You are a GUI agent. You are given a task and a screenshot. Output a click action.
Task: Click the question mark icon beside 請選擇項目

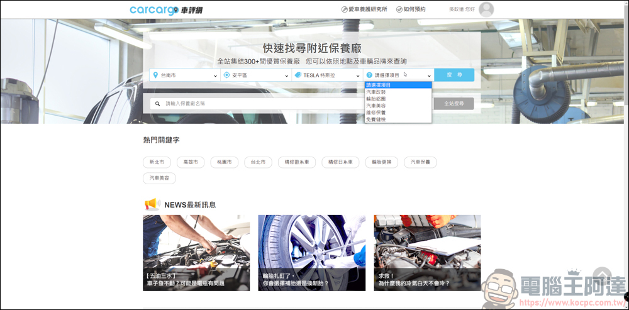[369, 75]
